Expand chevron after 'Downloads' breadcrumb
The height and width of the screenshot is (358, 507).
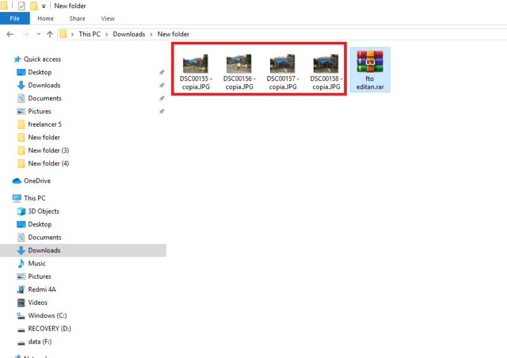pos(151,34)
